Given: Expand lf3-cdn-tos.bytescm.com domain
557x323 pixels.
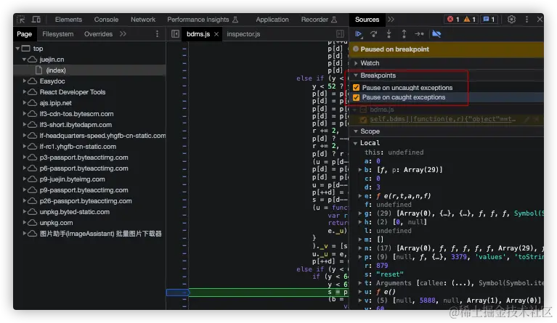Looking at the screenshot, I should pos(24,114).
